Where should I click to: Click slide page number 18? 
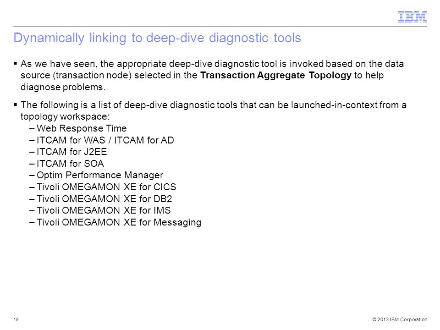tap(16, 319)
